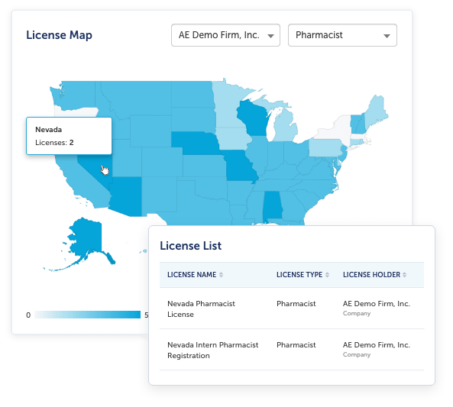453x407 pixels.
Task: Select Pennsylvania on the license map
Action: click(325, 148)
